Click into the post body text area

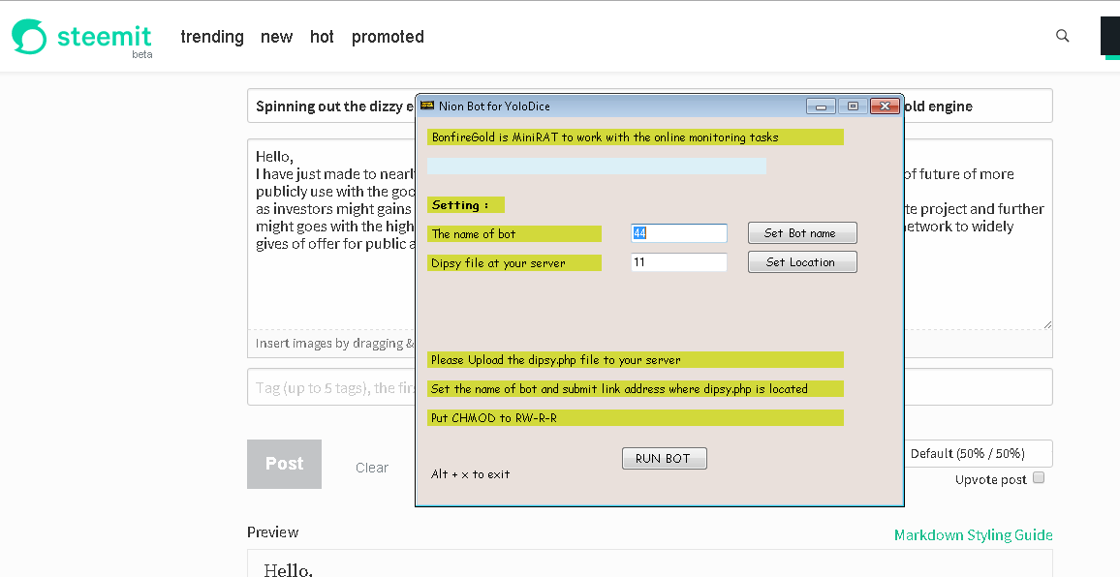[650, 234]
